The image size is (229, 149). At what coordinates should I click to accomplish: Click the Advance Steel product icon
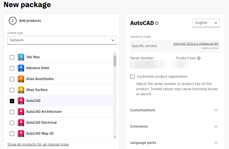point(21,68)
